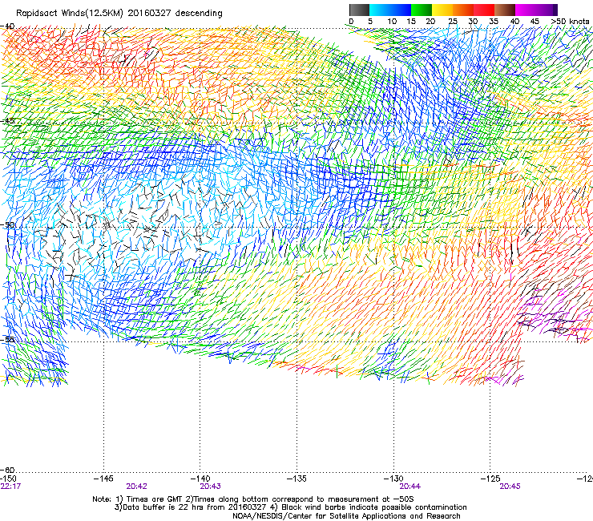Viewport: 593px width, 521px height.
Task: Click the legend tick label '5'
Action: [370, 22]
